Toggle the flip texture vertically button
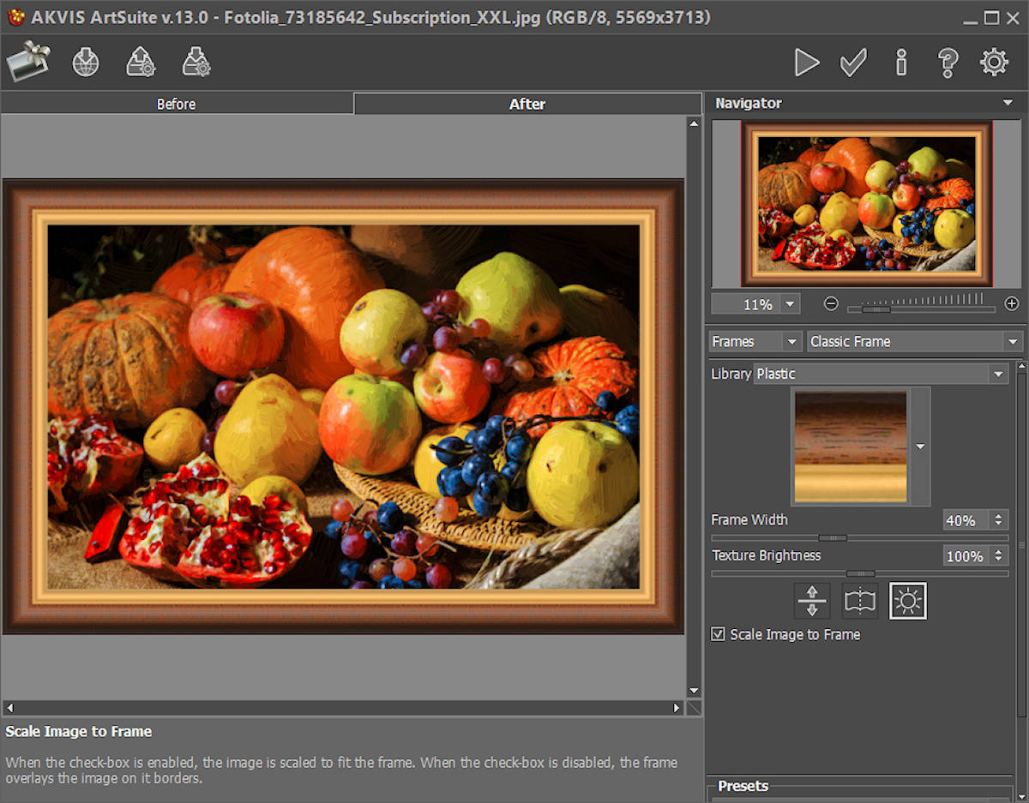This screenshot has width=1029, height=803. click(812, 601)
